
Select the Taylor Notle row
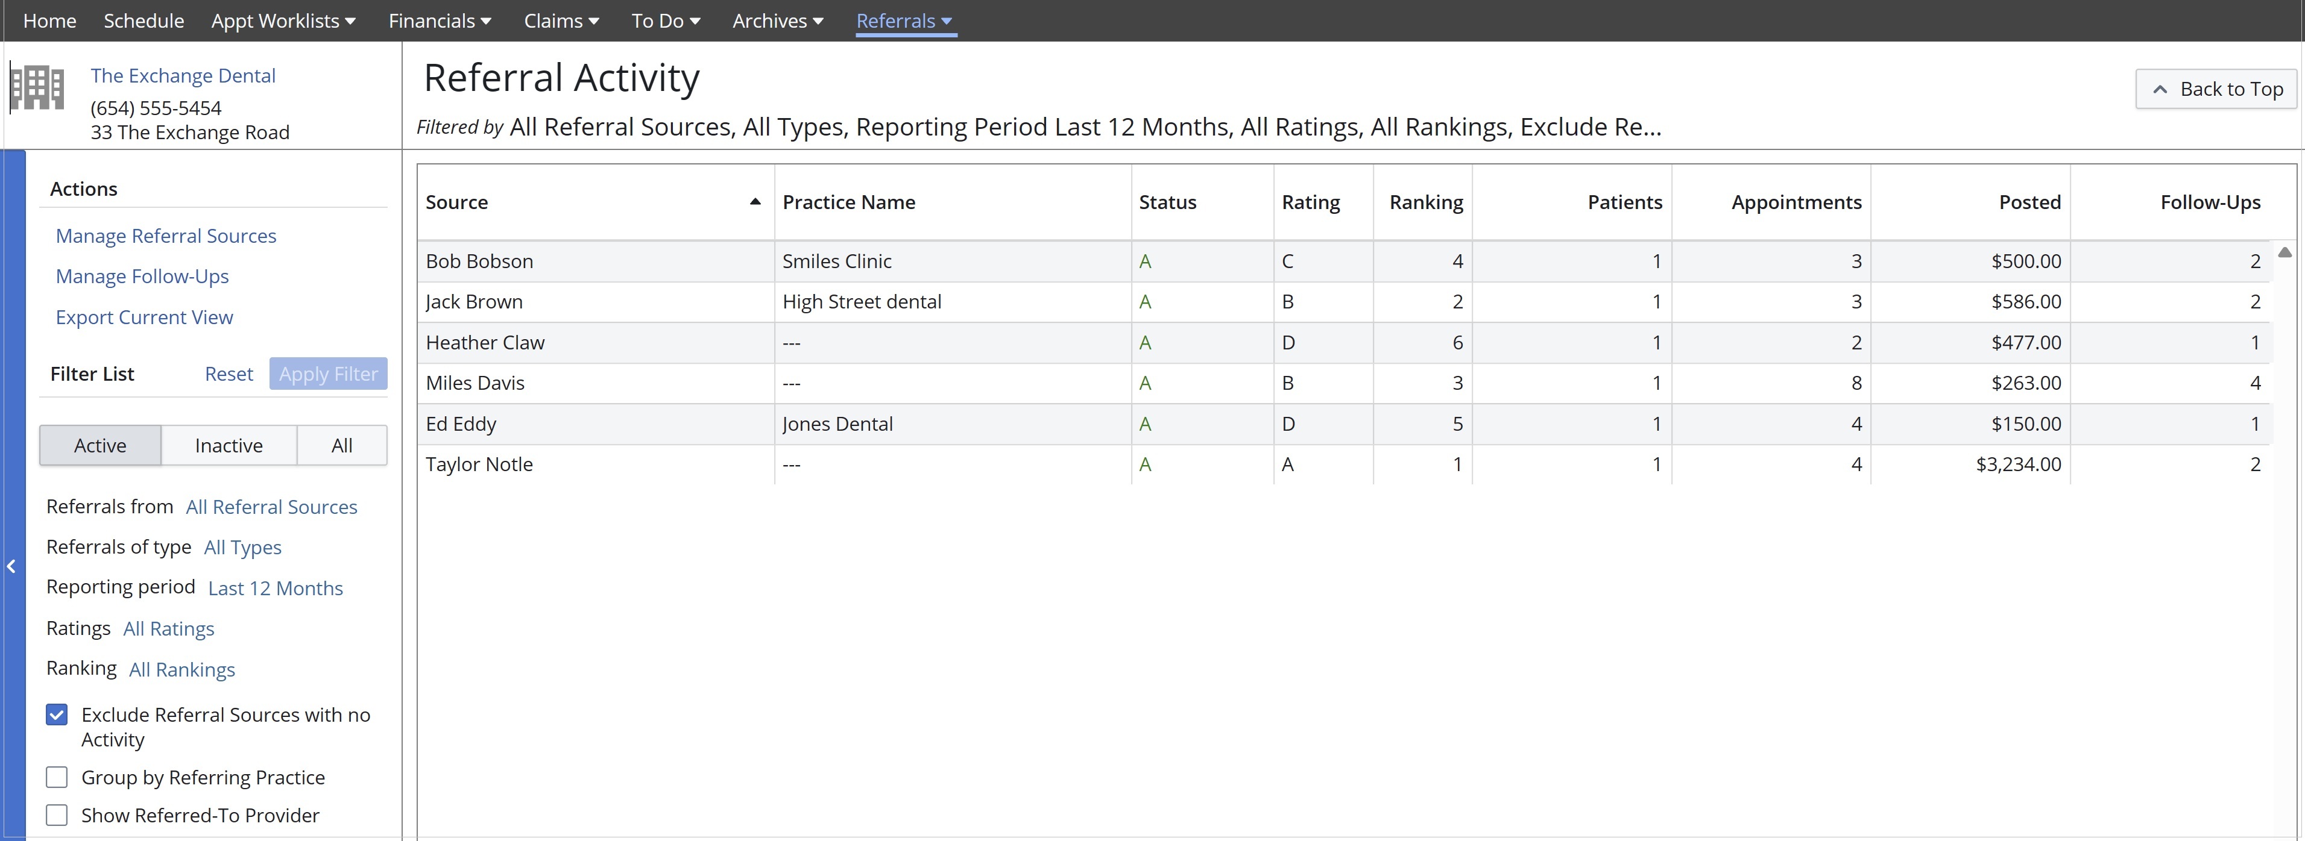click(479, 464)
